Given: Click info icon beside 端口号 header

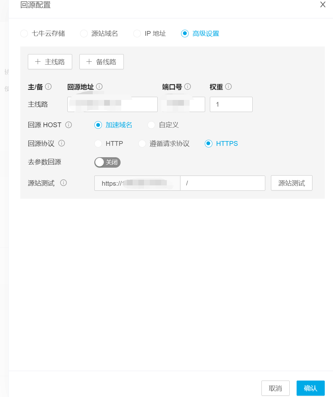Looking at the screenshot, I should point(188,86).
